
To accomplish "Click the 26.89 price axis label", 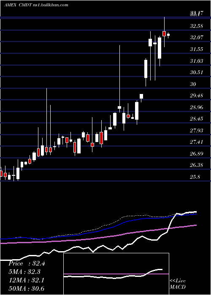I will pyautogui.click(x=197, y=154).
